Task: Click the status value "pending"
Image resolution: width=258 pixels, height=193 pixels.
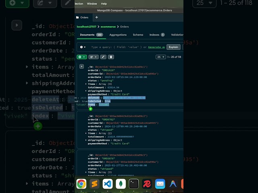Action: [107, 80]
